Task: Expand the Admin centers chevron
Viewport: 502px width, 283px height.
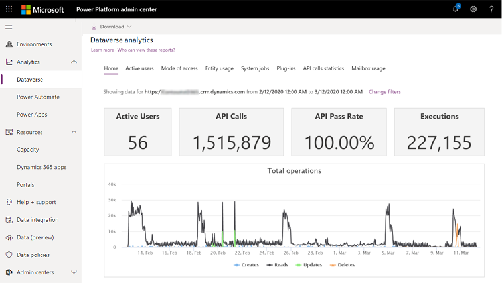Action: [74, 272]
